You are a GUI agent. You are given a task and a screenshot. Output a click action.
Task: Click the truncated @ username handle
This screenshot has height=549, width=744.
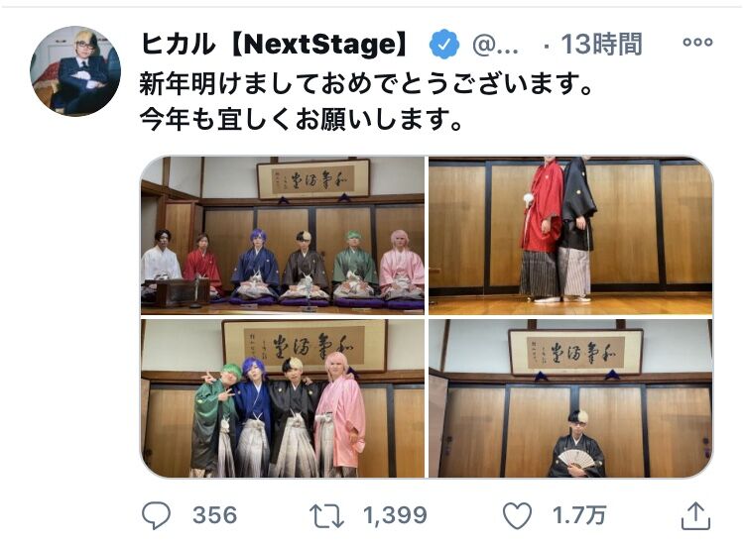(495, 45)
